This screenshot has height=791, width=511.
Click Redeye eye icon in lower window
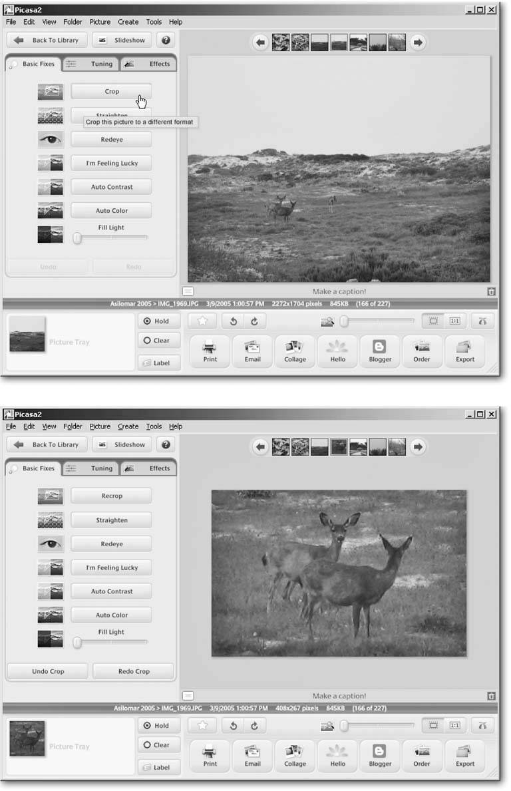point(51,544)
